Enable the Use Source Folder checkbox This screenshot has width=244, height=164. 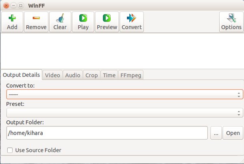click(10, 151)
